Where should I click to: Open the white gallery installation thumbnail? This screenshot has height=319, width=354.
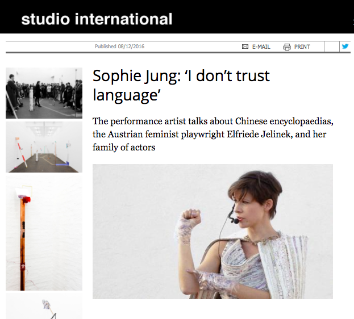pyautogui.click(x=44, y=147)
